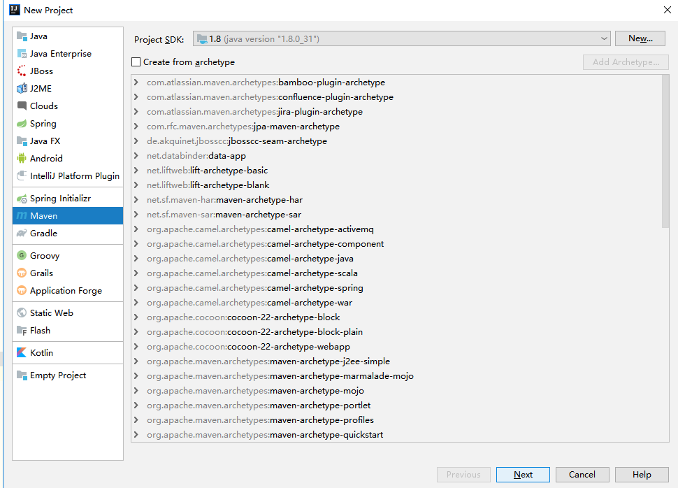The image size is (678, 488).
Task: Pick the Application Forge icon
Action: [x=22, y=290]
